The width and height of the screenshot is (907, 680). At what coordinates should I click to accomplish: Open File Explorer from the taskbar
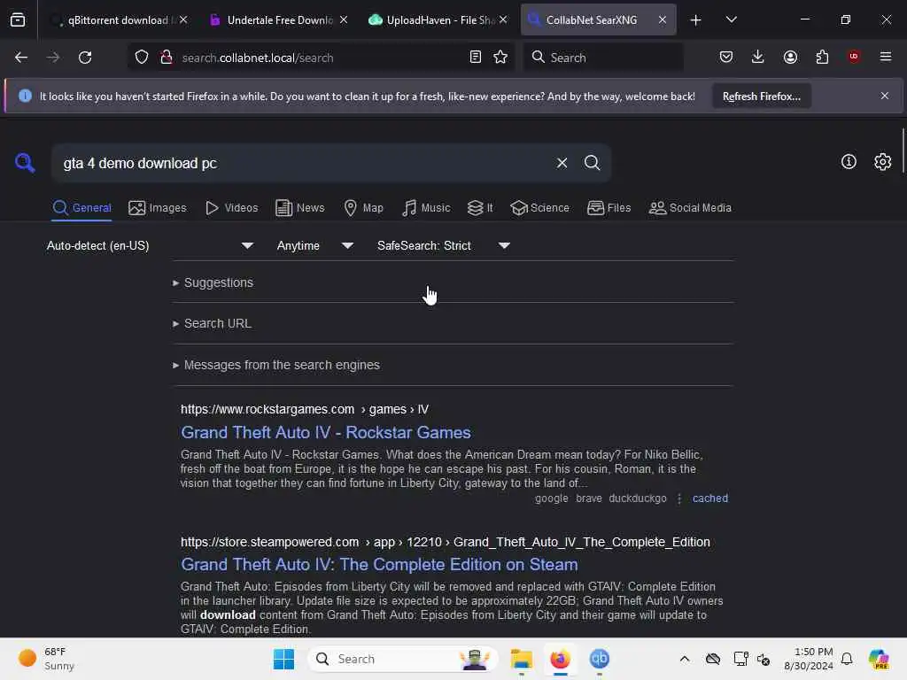click(x=521, y=659)
